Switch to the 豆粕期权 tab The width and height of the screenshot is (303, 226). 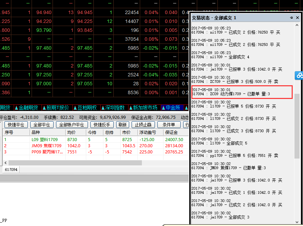tap(85, 108)
